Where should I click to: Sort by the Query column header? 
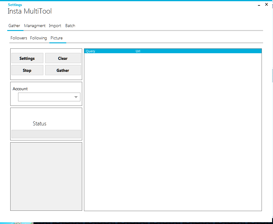click(90, 51)
